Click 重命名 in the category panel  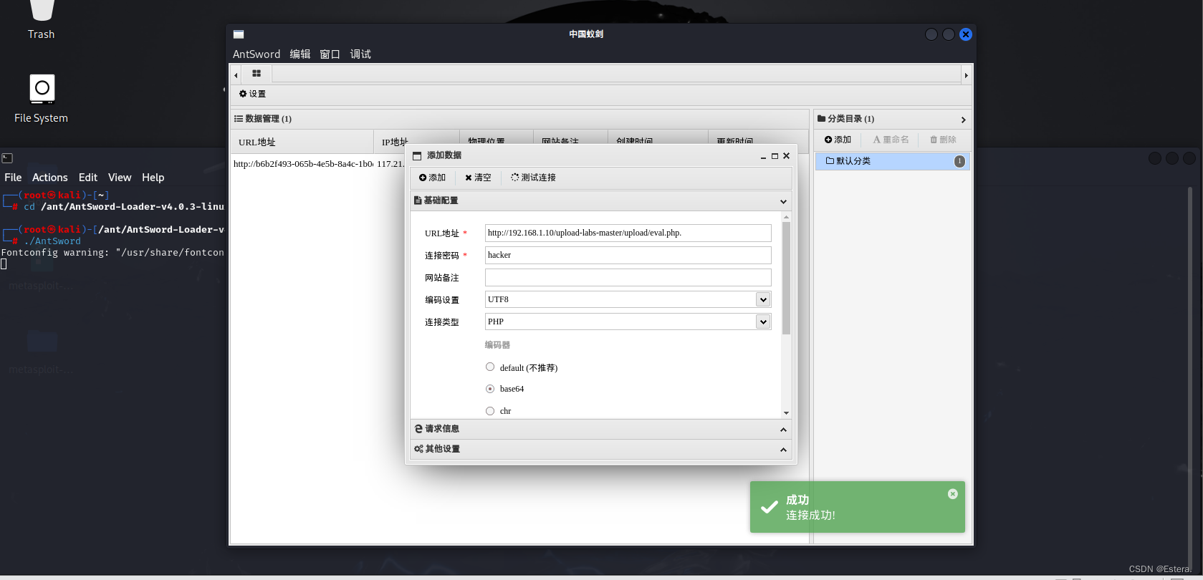click(891, 140)
